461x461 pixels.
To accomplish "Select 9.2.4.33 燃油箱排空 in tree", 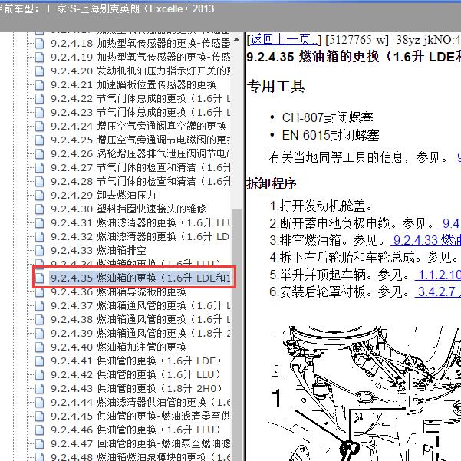I will [x=98, y=251].
